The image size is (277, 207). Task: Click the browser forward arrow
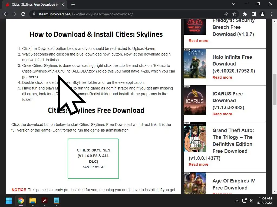click(15, 14)
